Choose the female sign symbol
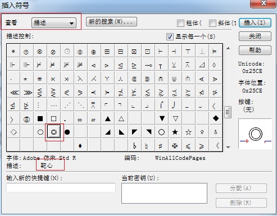 point(202,132)
